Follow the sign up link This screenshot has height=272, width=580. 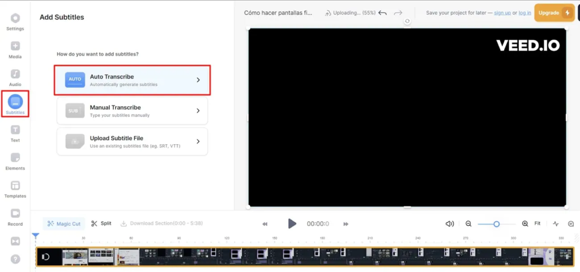click(502, 13)
